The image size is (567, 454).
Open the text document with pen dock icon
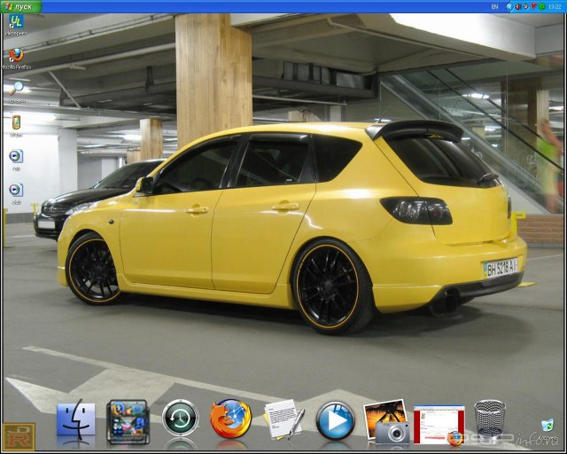(x=283, y=419)
